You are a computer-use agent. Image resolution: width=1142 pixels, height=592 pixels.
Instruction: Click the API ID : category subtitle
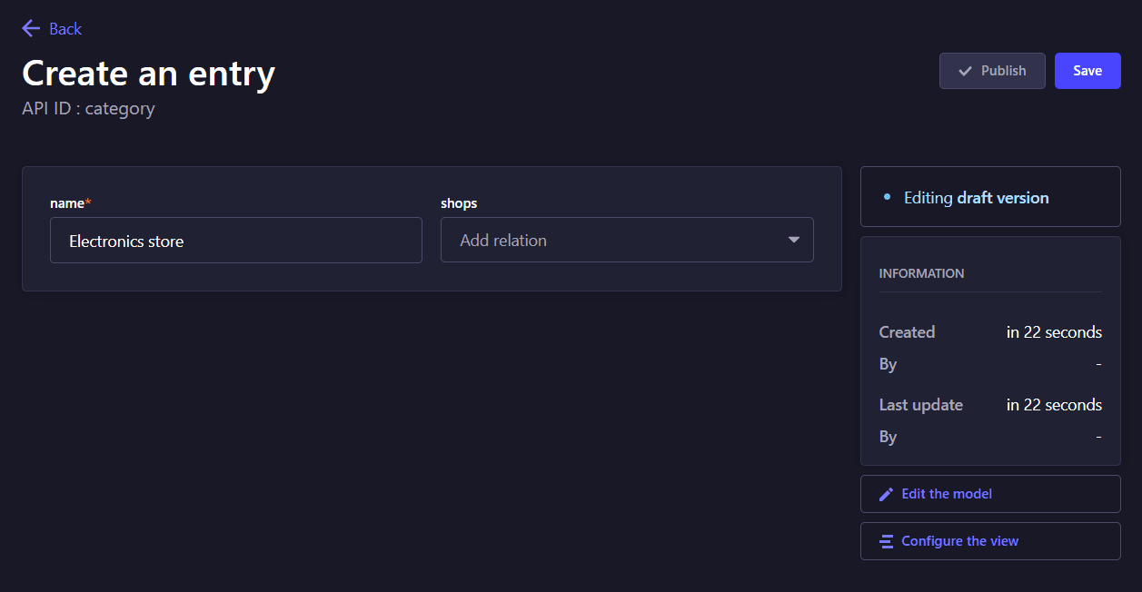click(88, 109)
